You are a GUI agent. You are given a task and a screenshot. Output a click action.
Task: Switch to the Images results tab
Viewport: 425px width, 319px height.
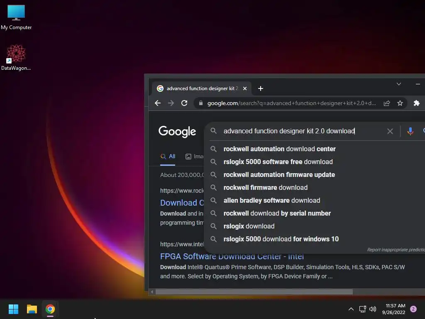coord(194,157)
